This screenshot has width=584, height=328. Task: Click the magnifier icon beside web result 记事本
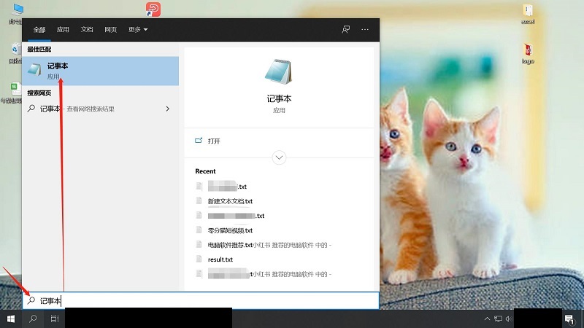31,108
